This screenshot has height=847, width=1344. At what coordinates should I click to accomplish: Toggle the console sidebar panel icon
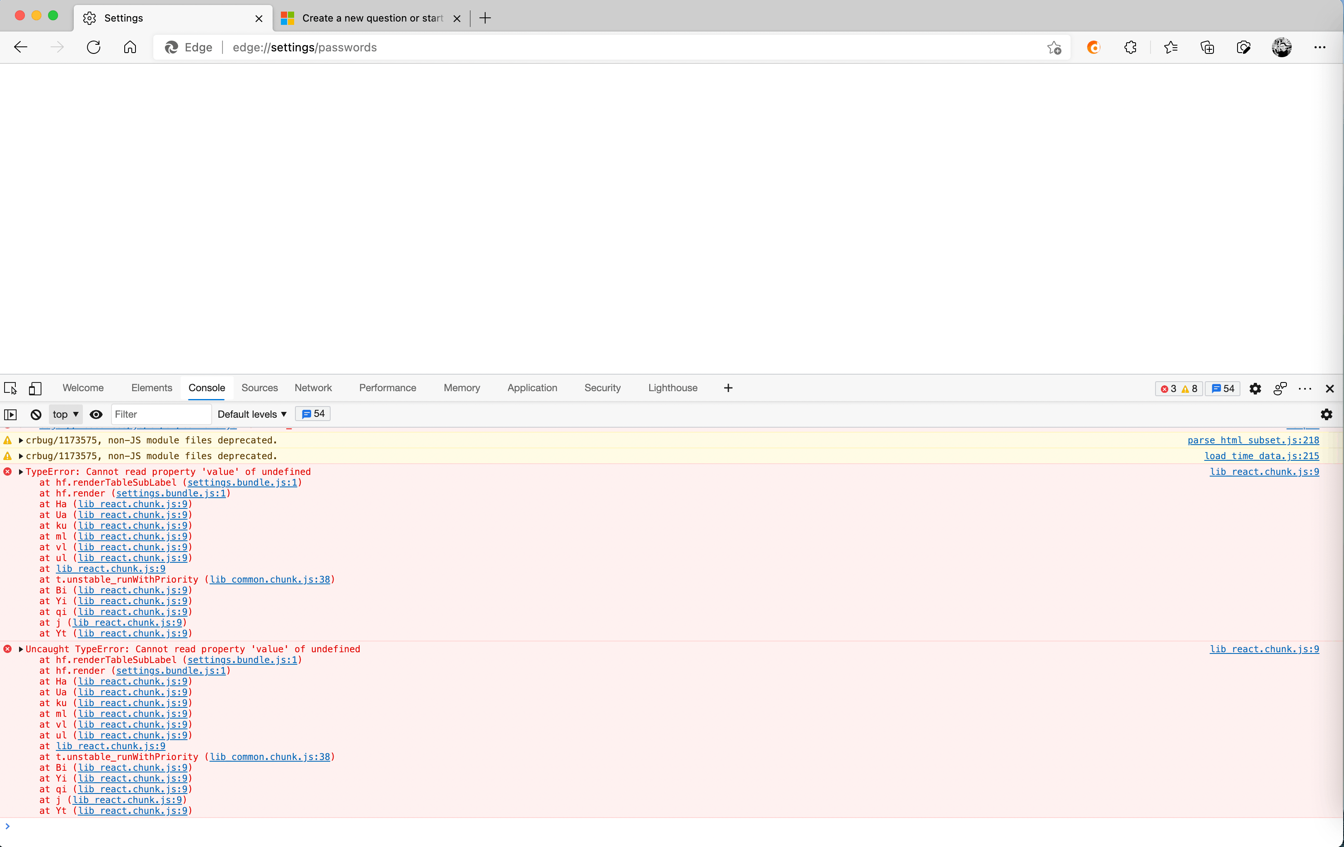(11, 414)
